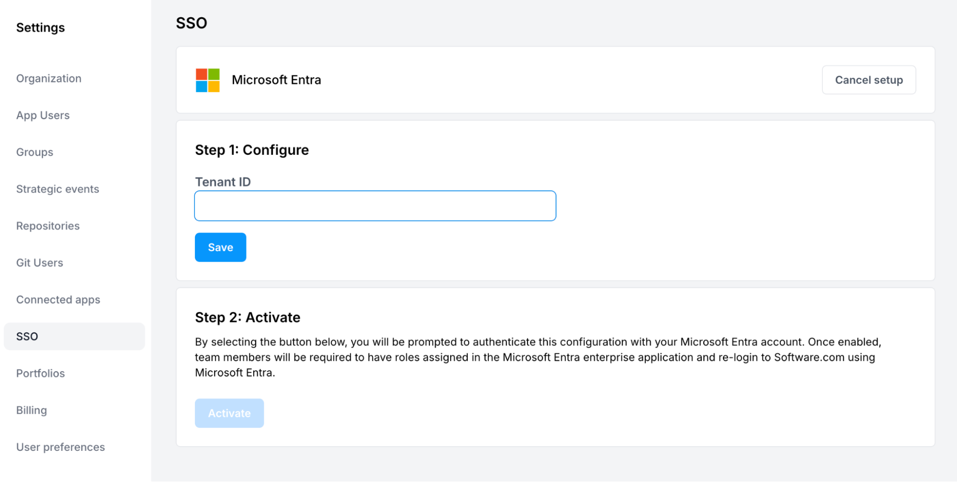Go to Billing settings

[32, 410]
